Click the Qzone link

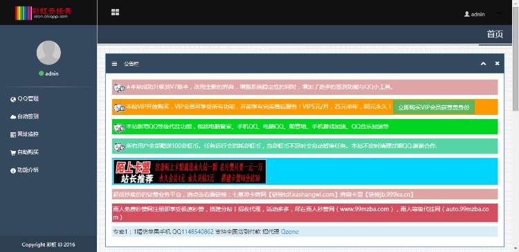(290, 232)
